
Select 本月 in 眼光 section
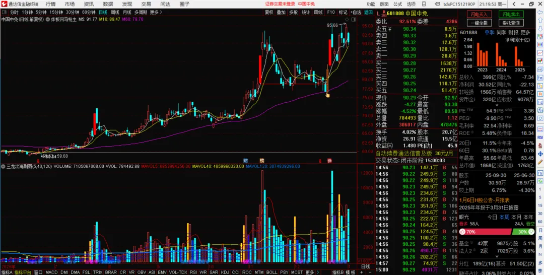pos(517,217)
